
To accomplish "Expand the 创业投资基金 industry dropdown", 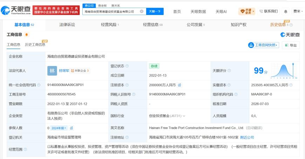I will click(x=184, y=116).
